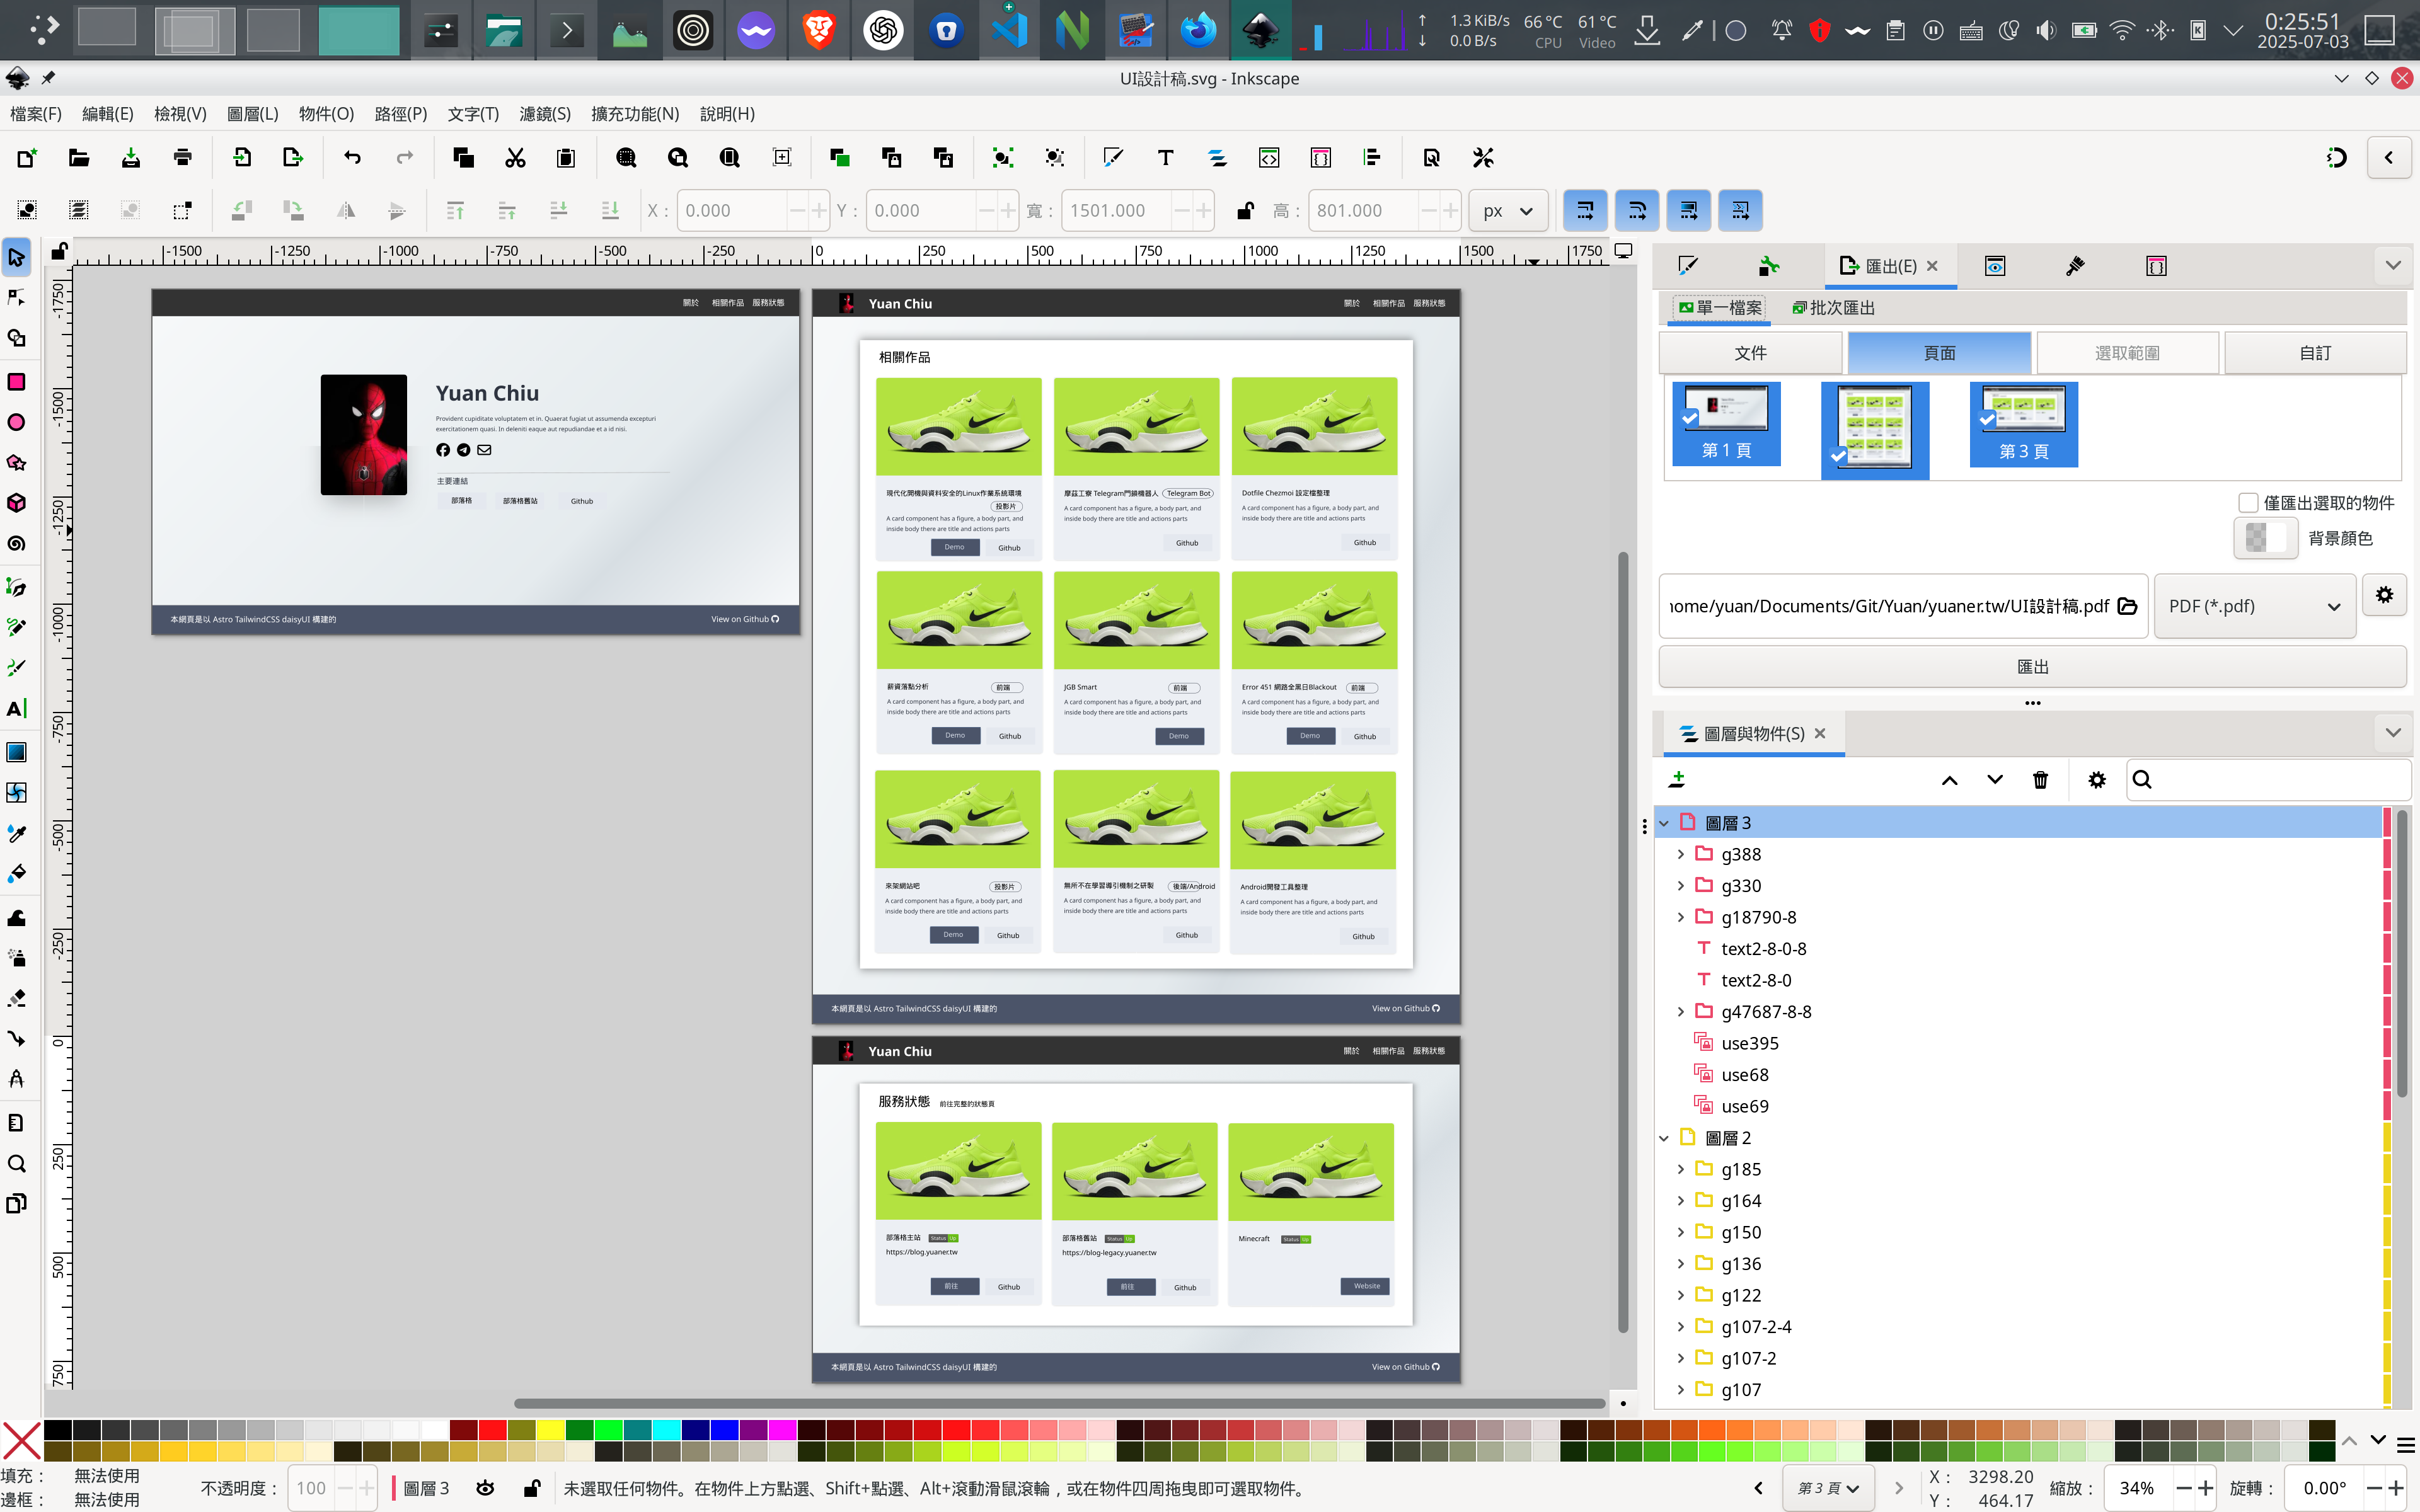Select the 文件 export area button
Screen dimensions: 2420x1512
pos(1750,353)
